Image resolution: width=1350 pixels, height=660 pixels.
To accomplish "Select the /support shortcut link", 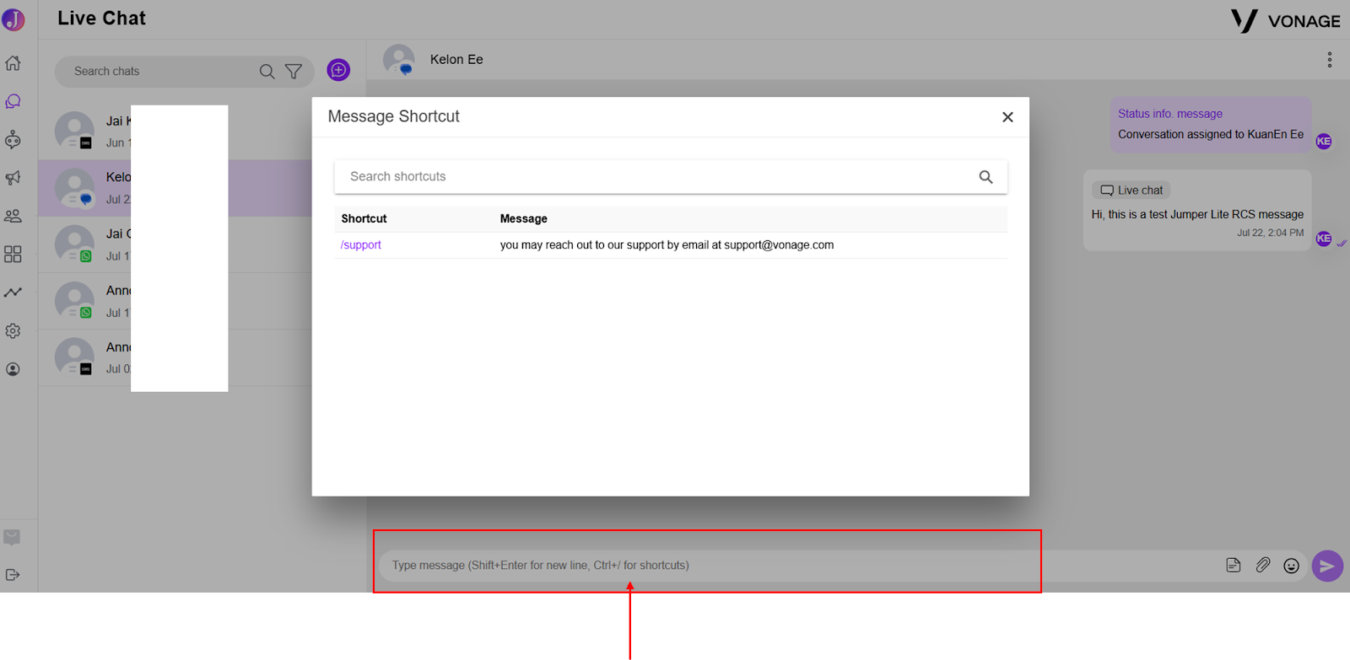I will tap(361, 245).
